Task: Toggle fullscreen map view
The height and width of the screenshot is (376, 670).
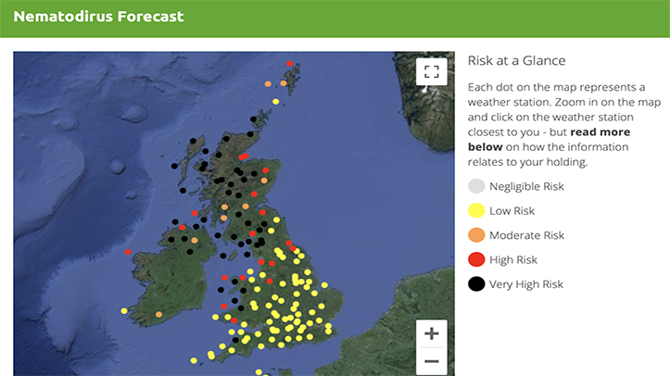Action: (431, 71)
